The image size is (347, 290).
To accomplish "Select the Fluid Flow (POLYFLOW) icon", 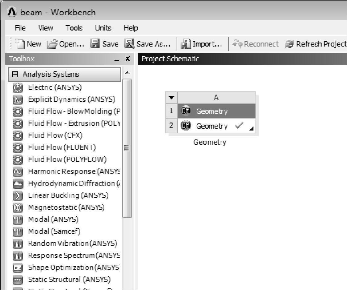I will point(18,159).
